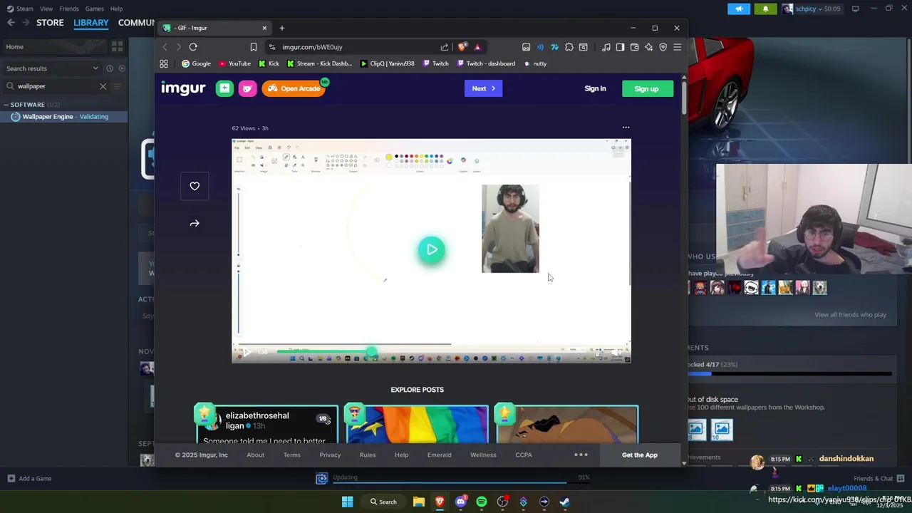Viewport: 912px width, 513px height.
Task: Click Sign in on imgur
Action: click(595, 88)
